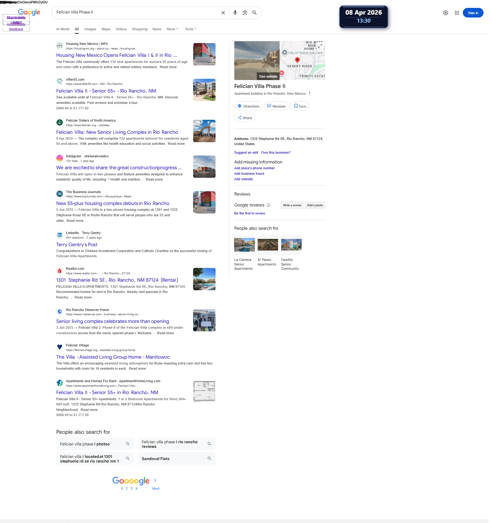Viewport: 492px width, 523px height.
Task: Click the Sign in button
Action: click(x=473, y=13)
